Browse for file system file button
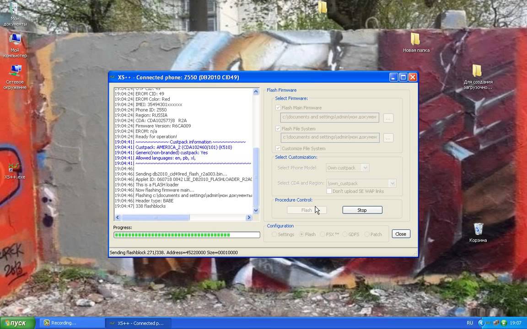 (x=388, y=138)
